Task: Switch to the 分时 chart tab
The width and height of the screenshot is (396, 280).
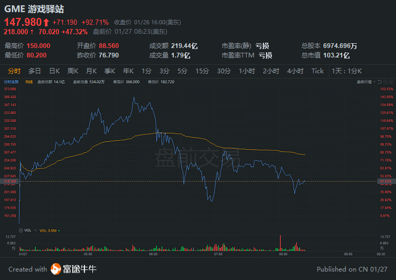Action: pos(14,71)
